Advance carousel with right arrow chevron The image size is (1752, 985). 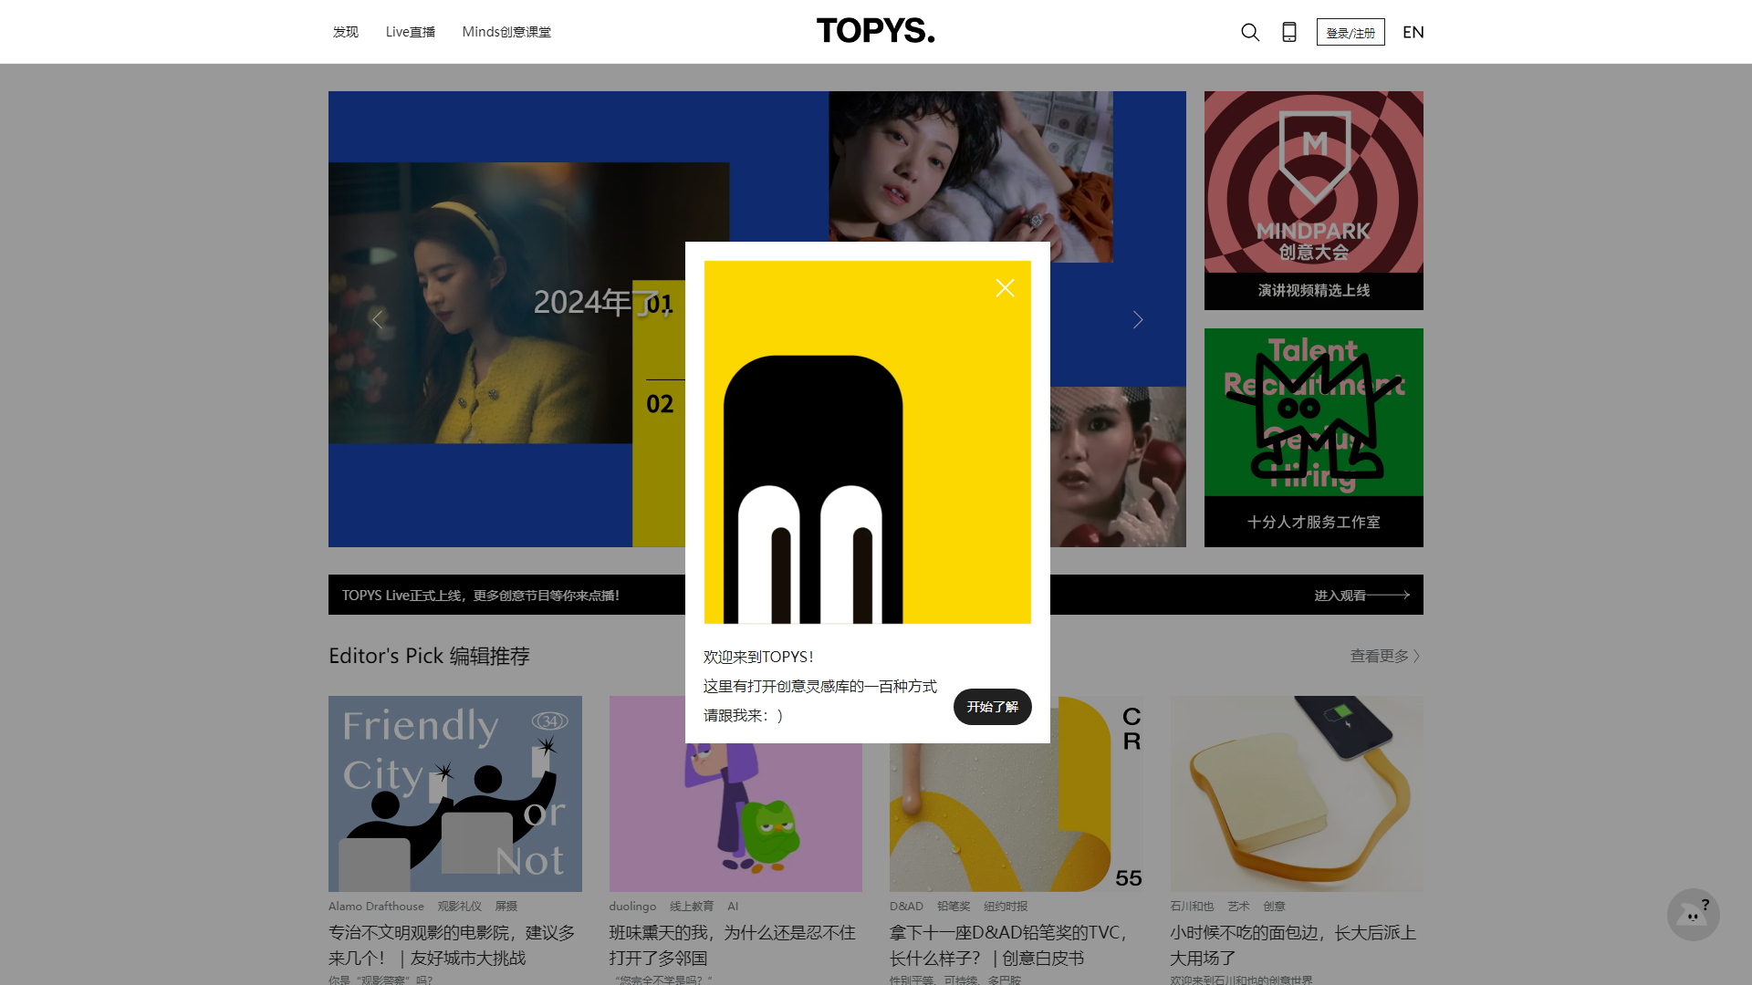[x=1137, y=319]
